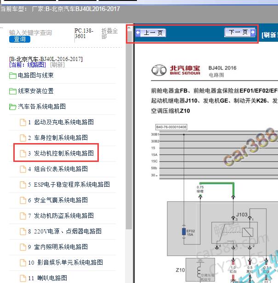This screenshot has height=283, width=278.
Task: Open 2 车身控制系统电路图
Action: click(58, 138)
